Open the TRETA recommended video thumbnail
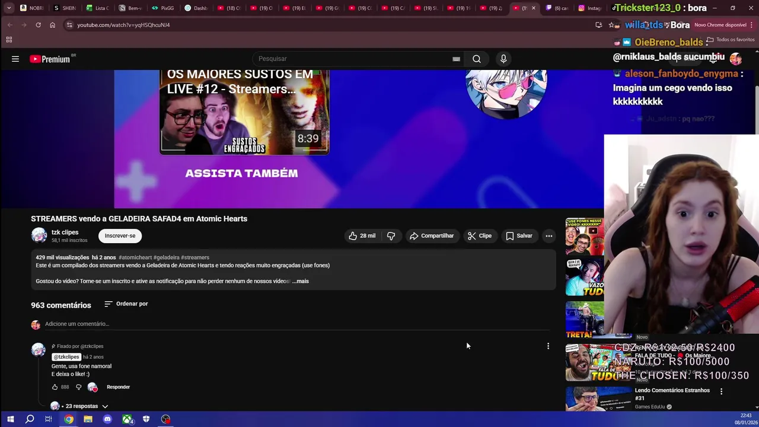 tap(585, 320)
